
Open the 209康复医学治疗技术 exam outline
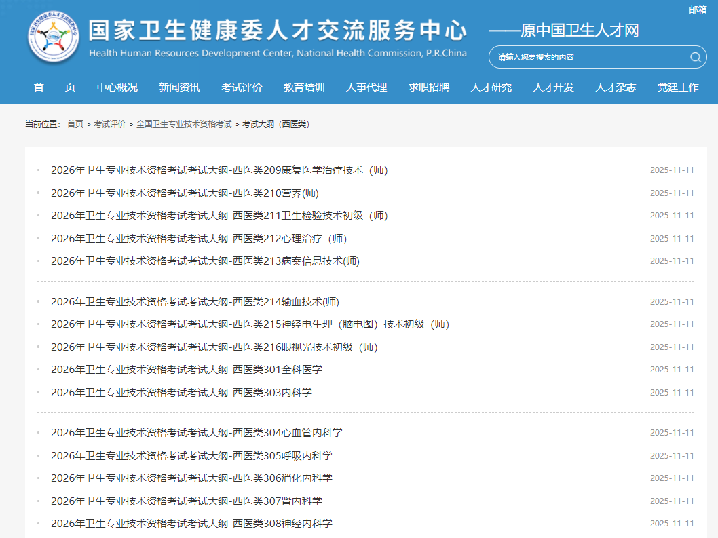point(219,170)
